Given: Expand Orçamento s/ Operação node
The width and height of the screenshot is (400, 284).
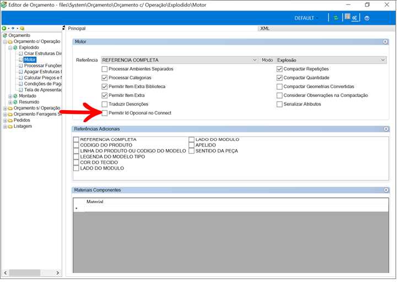Looking at the screenshot, I should click(5, 109).
